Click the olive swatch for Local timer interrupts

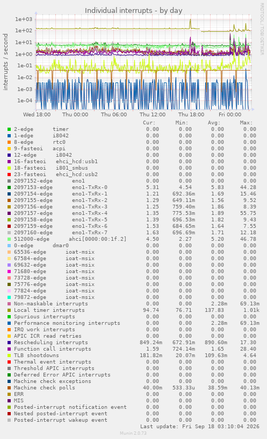coord(9,310)
